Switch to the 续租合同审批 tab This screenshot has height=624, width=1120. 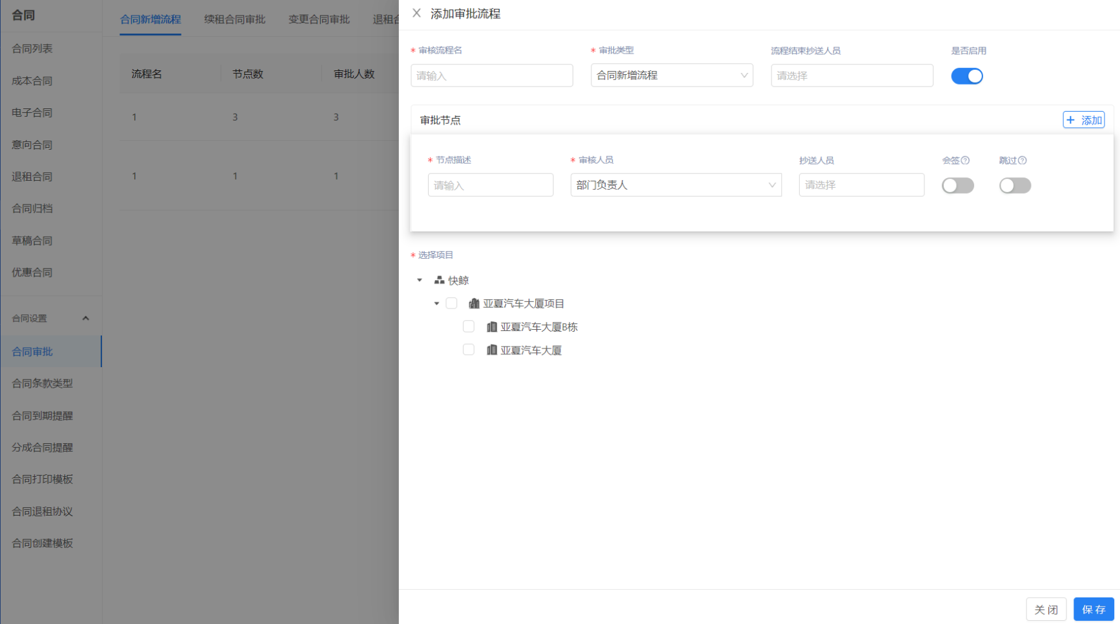coord(234,19)
